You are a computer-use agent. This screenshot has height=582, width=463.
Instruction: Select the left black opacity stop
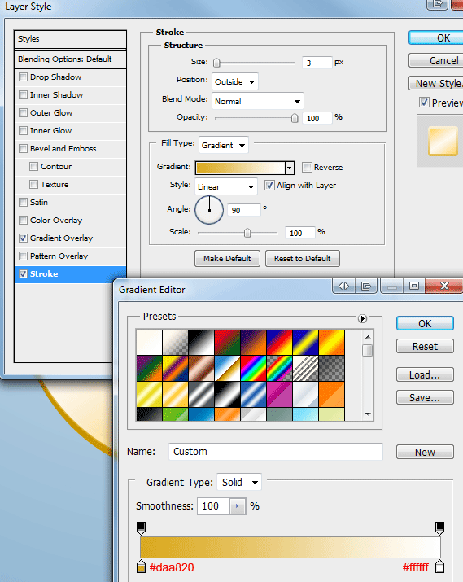tap(141, 527)
